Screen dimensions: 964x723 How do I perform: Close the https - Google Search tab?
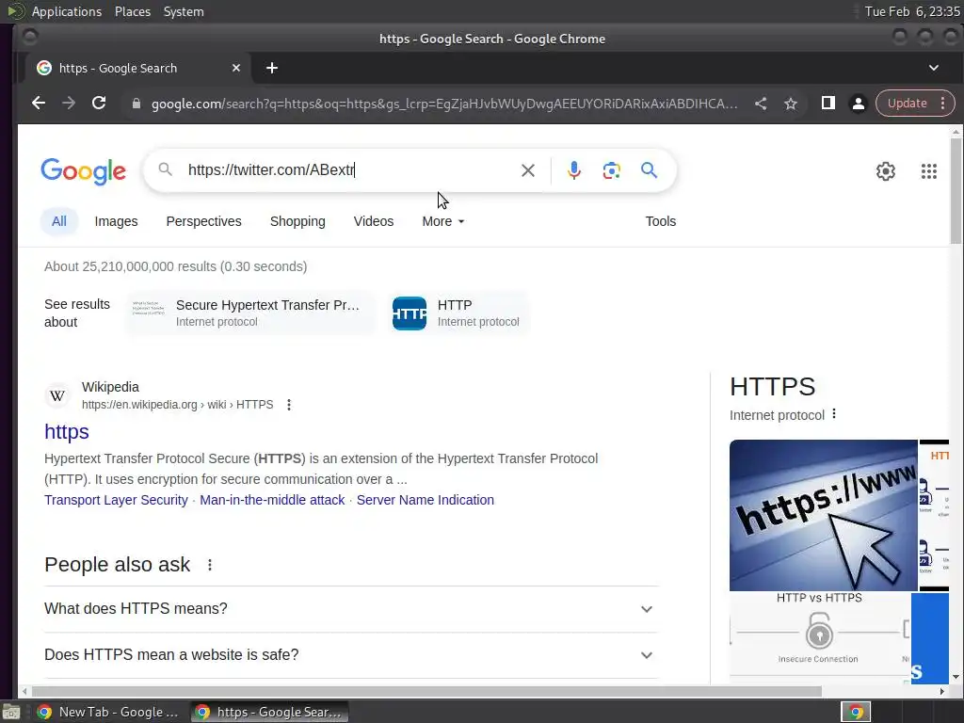coord(236,68)
